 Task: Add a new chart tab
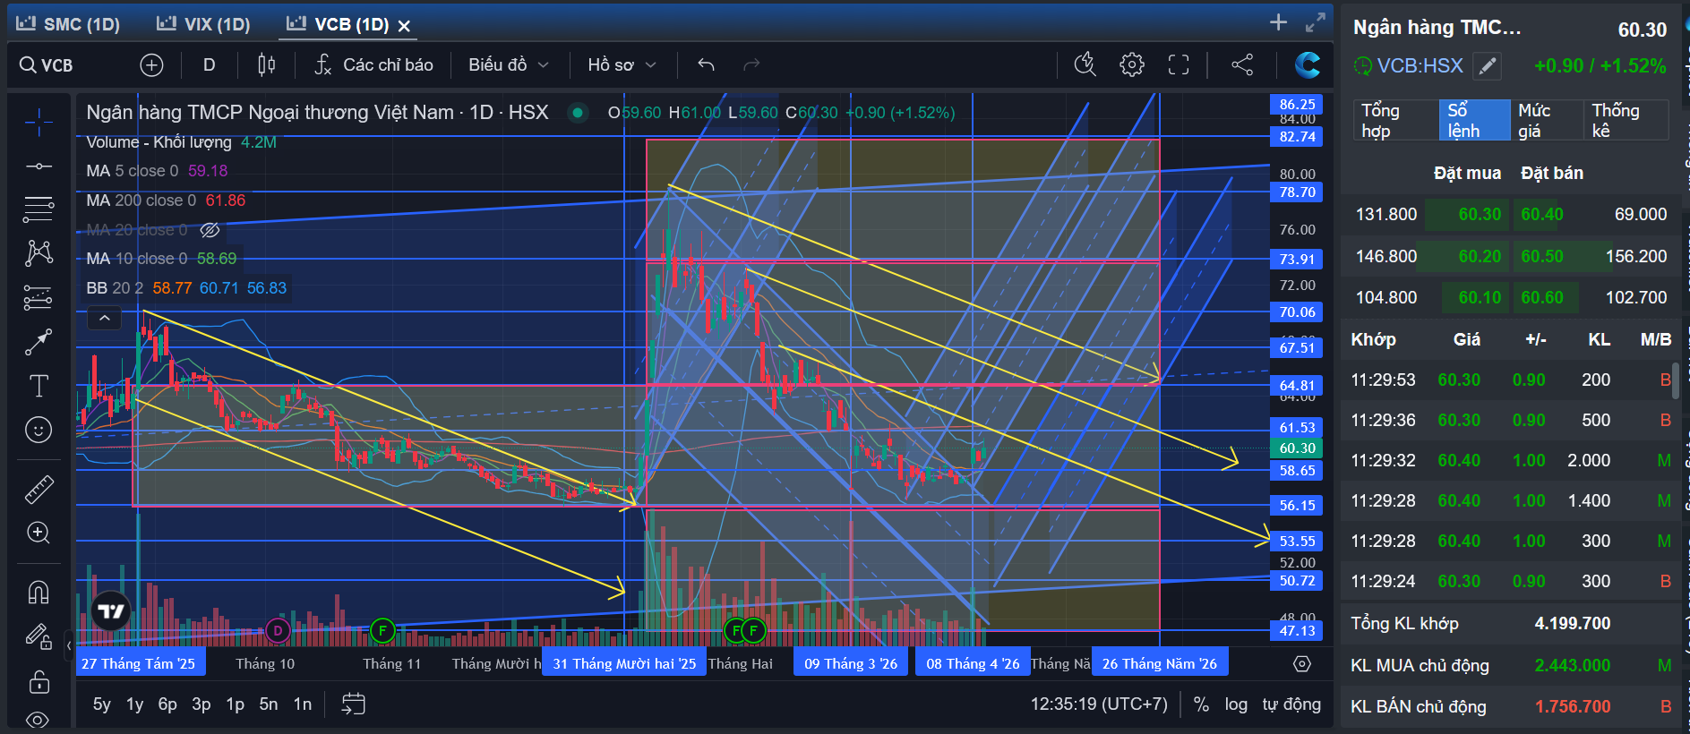pos(1278,22)
